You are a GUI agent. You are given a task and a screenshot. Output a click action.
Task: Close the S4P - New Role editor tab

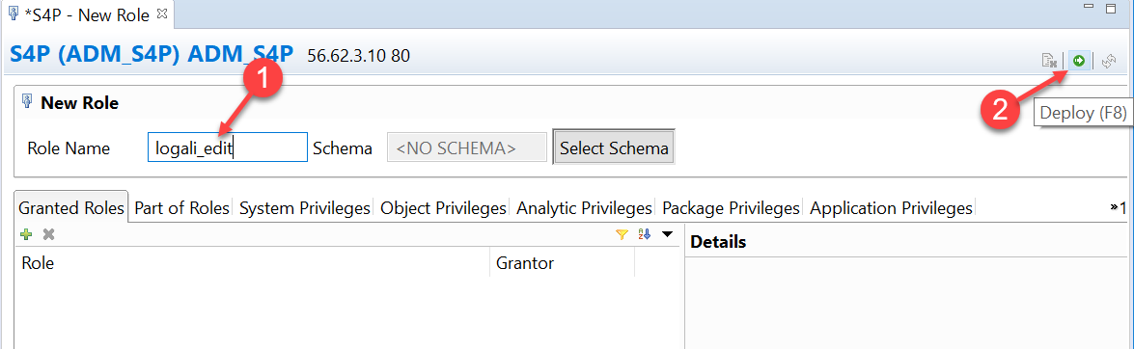[162, 13]
